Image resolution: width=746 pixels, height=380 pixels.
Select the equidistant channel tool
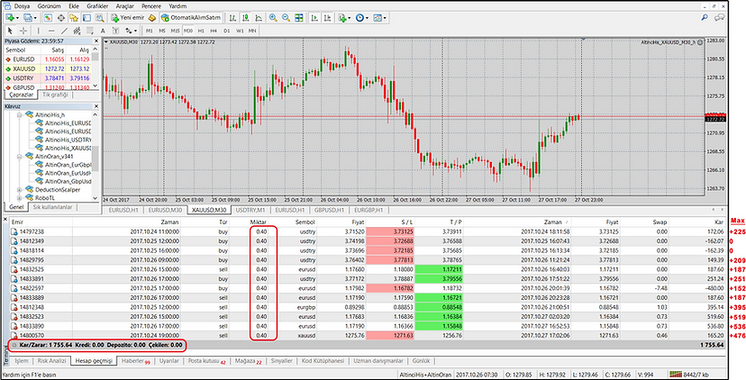(77, 31)
